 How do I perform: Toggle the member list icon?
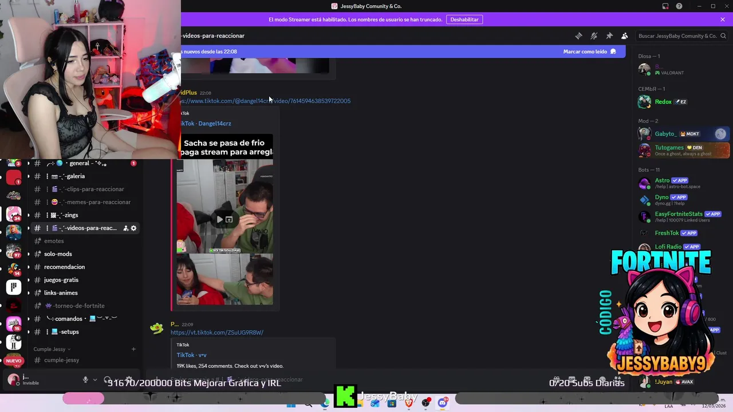click(625, 35)
